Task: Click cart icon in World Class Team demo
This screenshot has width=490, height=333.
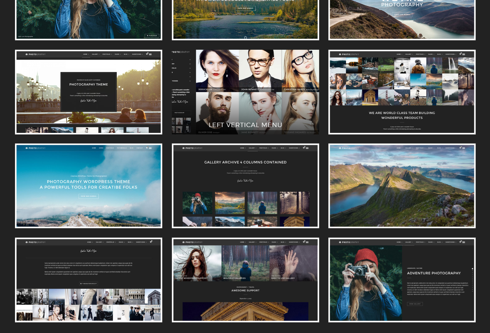Action: [460, 54]
